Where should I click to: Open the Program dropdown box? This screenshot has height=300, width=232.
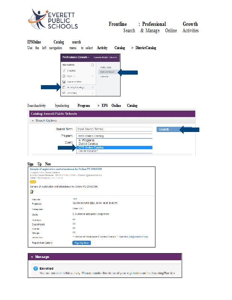pyautogui.click(x=114, y=136)
